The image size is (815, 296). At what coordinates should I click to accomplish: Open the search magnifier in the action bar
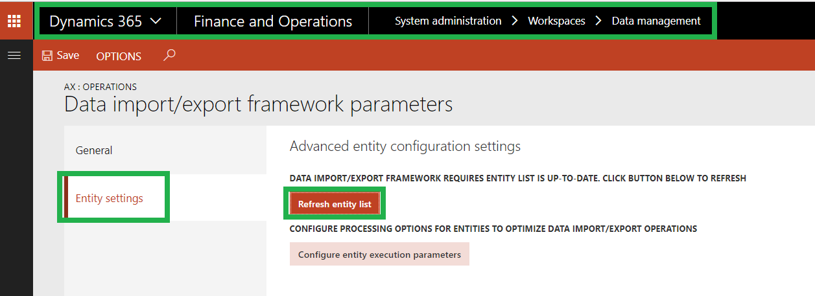pyautogui.click(x=169, y=56)
